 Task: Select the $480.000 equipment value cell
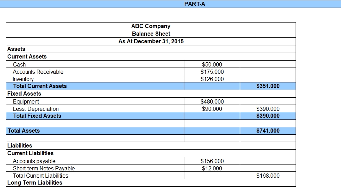[212, 101]
